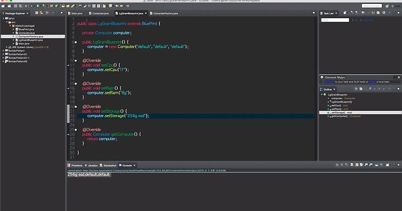Close the LgGramBlueprint.java editor tab
402x211 pixels.
pos(146,13)
